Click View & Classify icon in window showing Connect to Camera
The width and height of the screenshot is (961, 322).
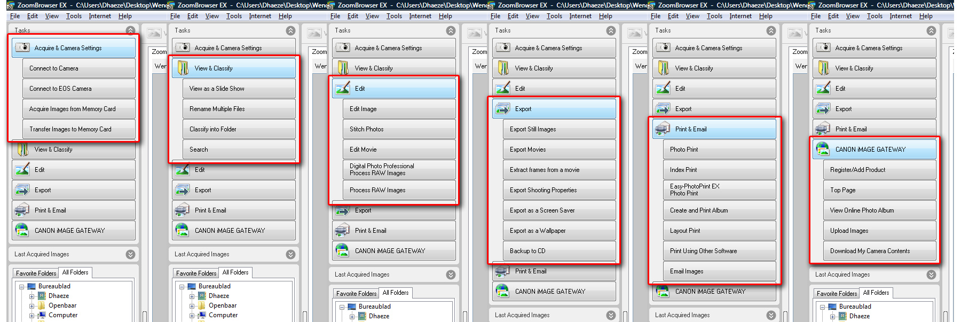(22, 149)
